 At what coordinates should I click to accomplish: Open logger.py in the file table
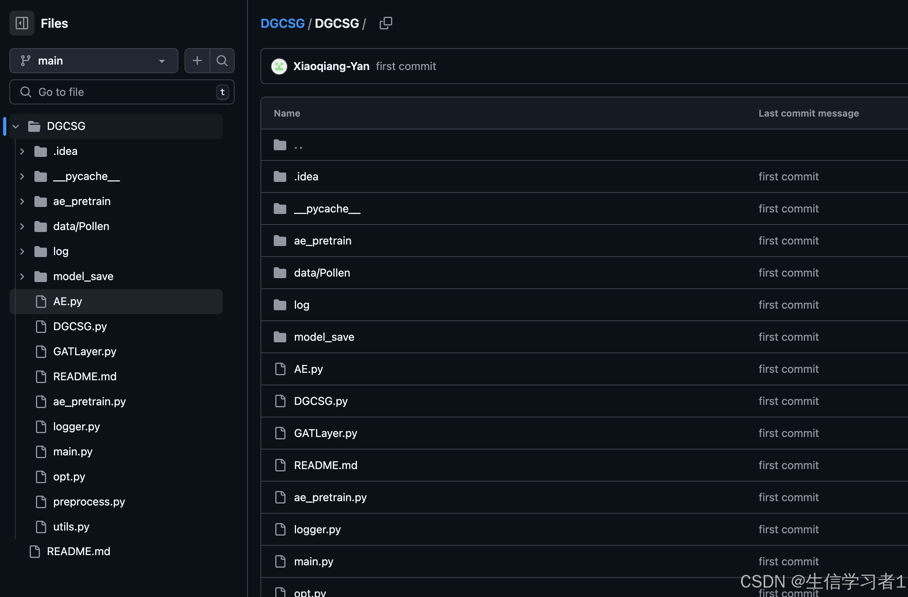318,530
